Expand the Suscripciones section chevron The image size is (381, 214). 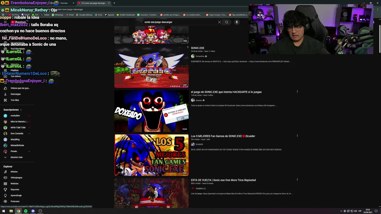(x=21, y=110)
